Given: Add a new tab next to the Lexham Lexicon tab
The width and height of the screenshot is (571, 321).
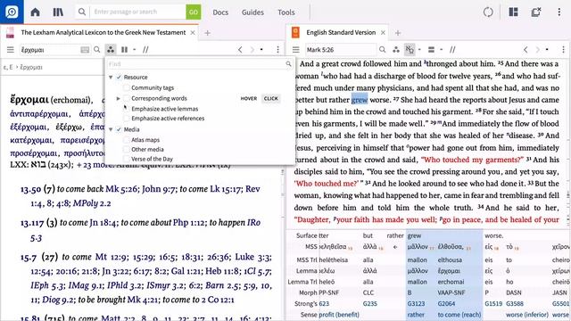Looking at the screenshot, I should [x=208, y=33].
